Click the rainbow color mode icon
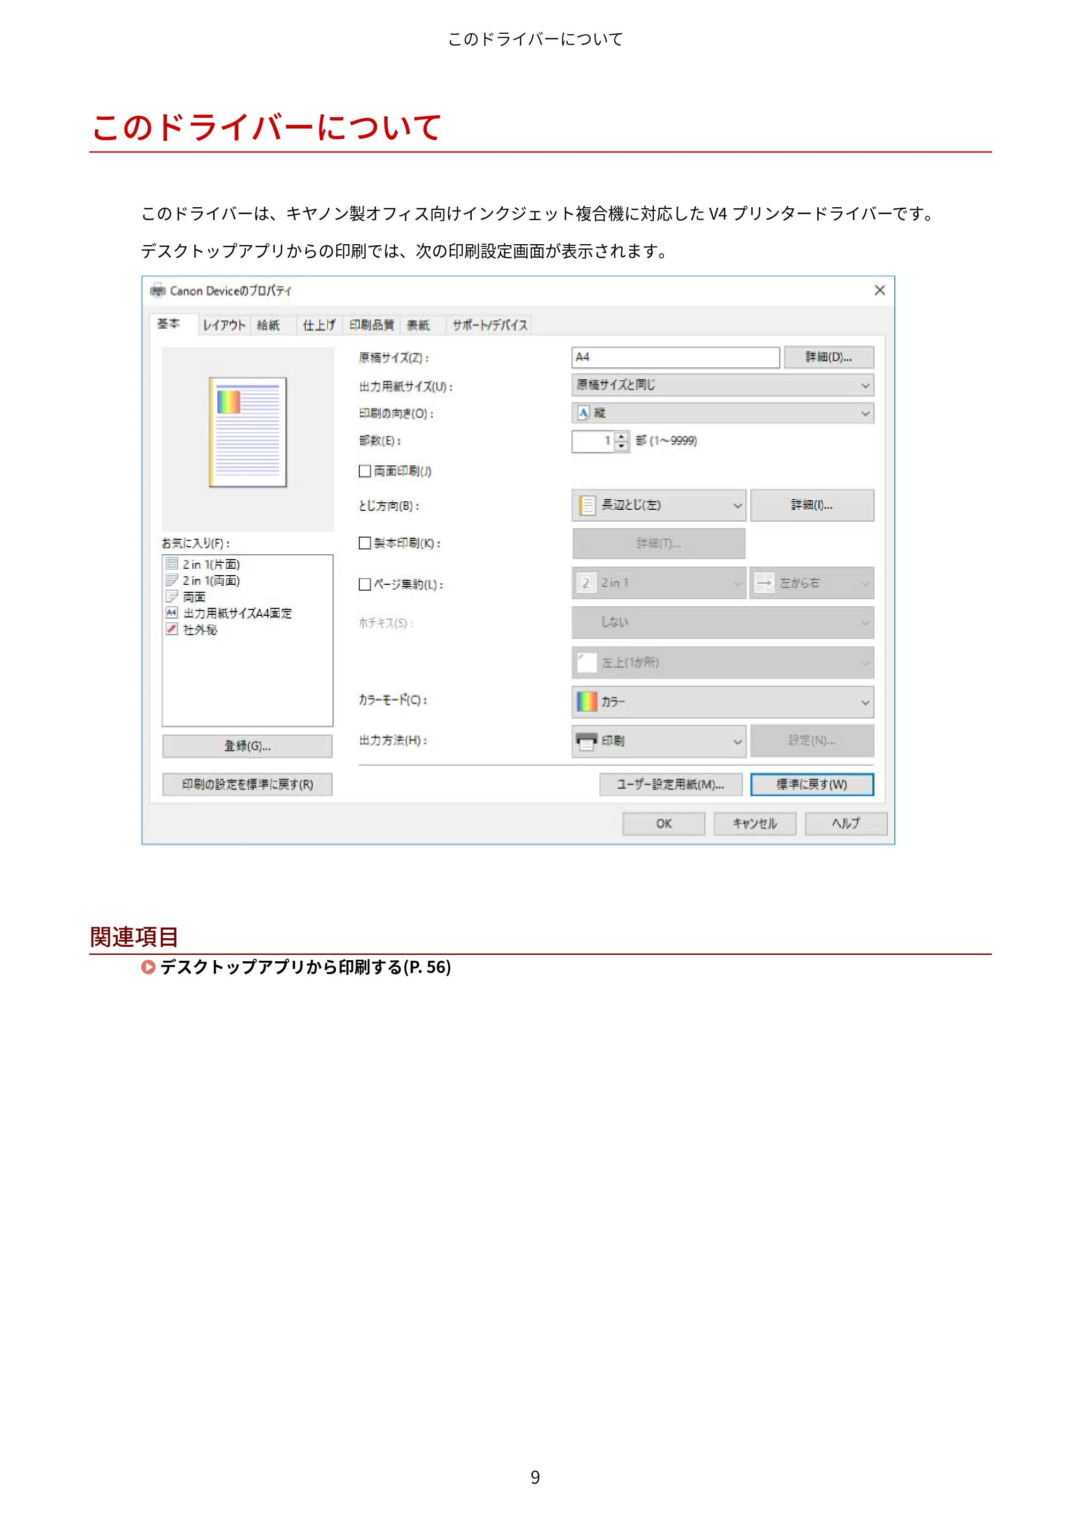1071x1515 pixels. pos(587,702)
